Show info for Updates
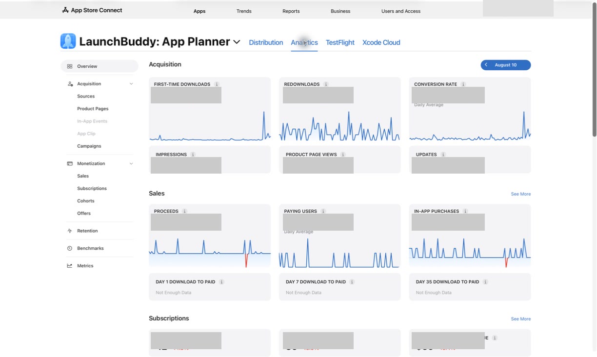597x357 pixels. [x=443, y=155]
